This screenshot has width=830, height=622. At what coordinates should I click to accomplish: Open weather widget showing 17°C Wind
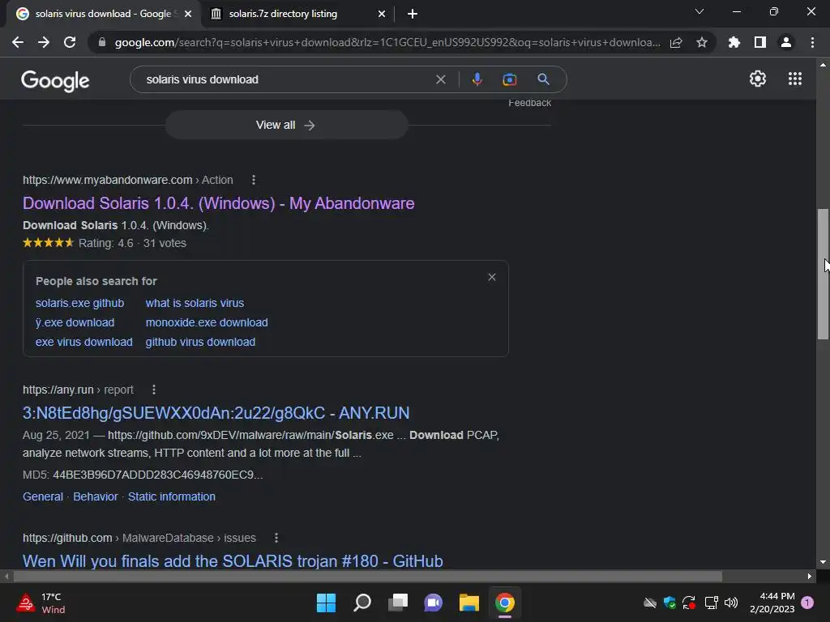click(x=41, y=603)
